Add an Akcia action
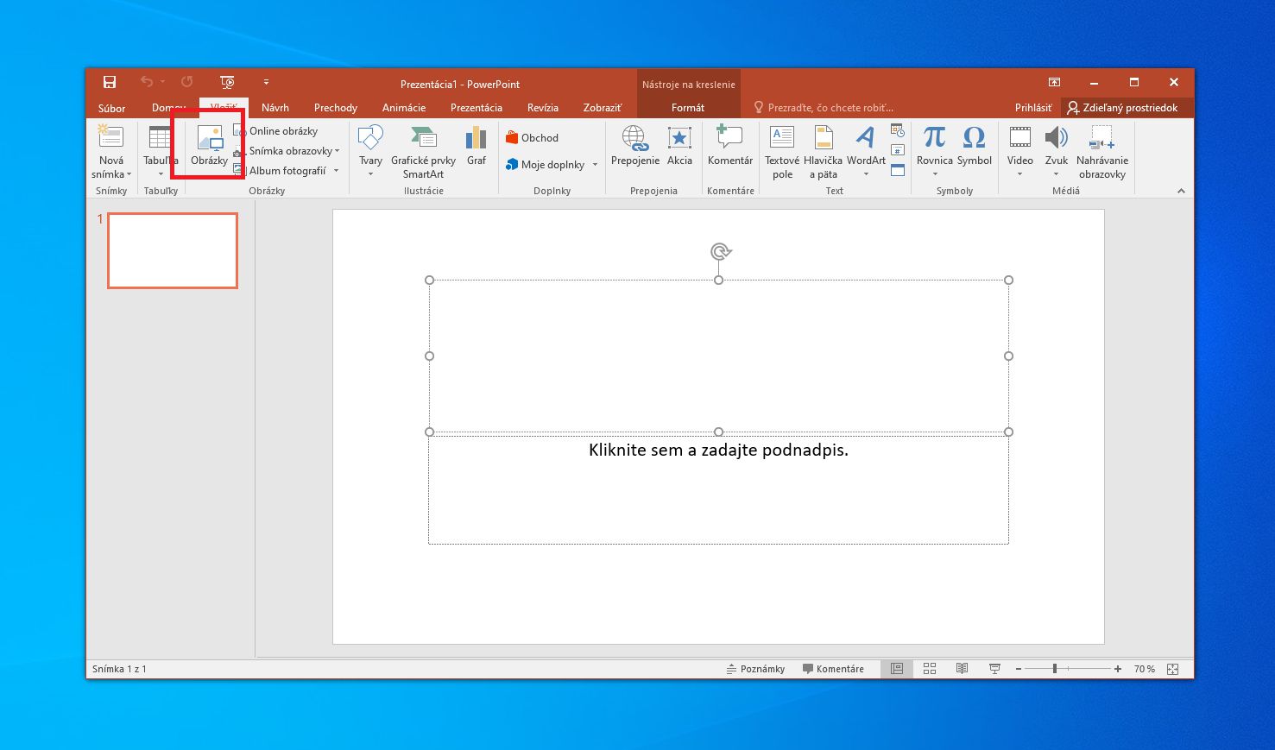This screenshot has width=1275, height=750. click(679, 145)
